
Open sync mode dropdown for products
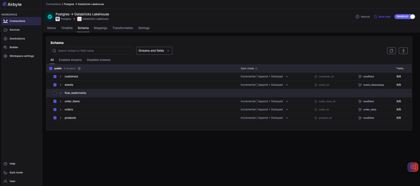point(265,118)
